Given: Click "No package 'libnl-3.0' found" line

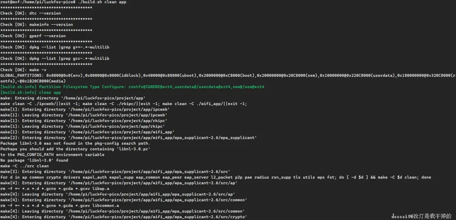Looking at the screenshot, I should click(x=34, y=160).
